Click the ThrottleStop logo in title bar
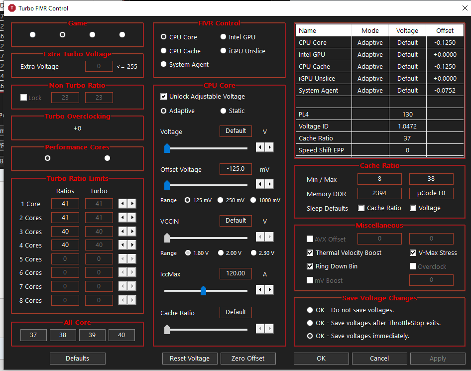The image size is (471, 371). (x=12, y=8)
